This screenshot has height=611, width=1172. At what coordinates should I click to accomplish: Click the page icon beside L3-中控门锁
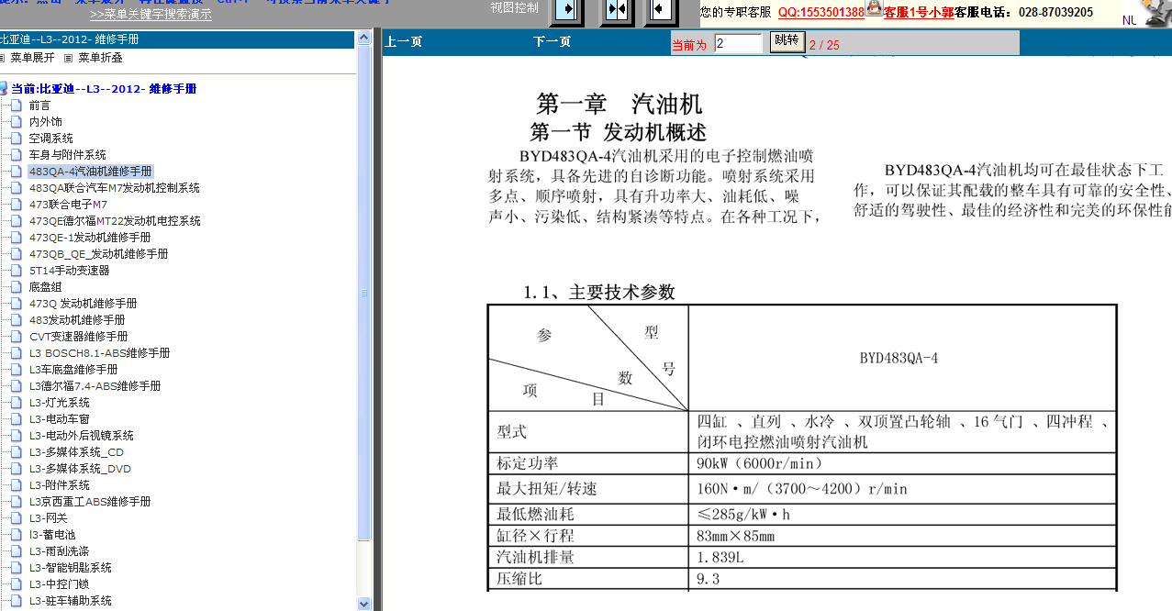click(x=16, y=584)
